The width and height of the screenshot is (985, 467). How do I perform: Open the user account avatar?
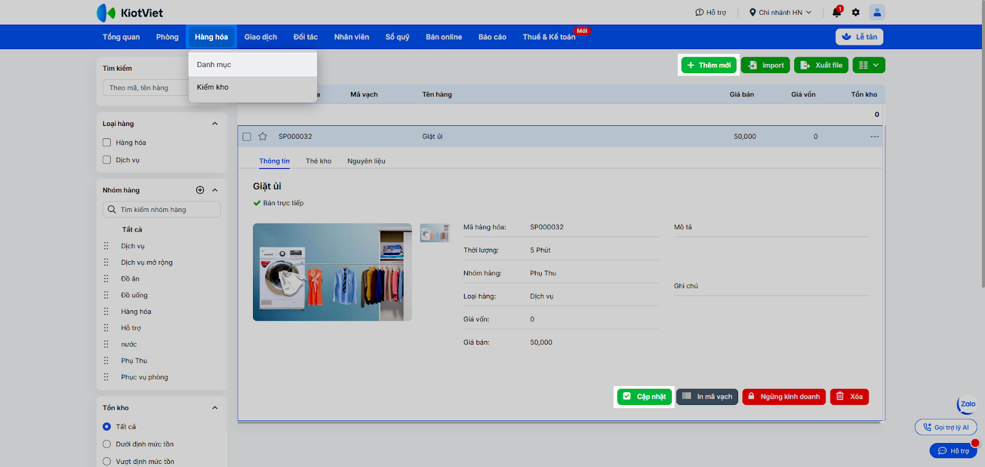(877, 12)
